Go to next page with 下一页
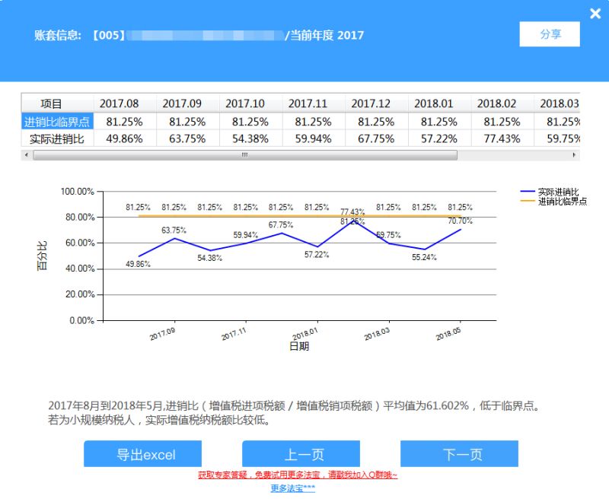Screen dimensions: 609x502 (459, 453)
